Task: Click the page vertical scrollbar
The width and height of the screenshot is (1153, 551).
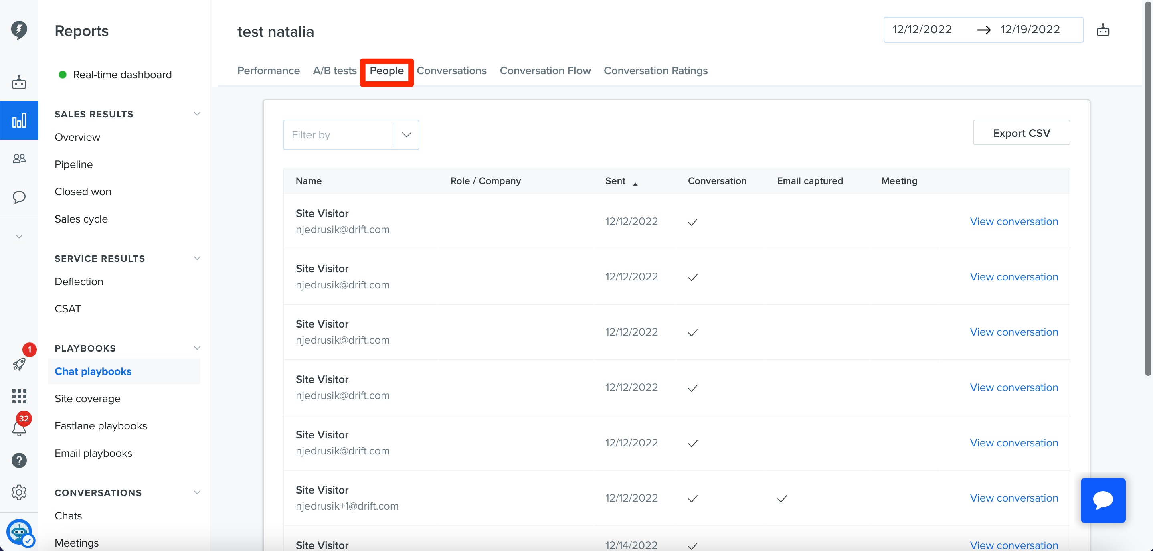Action: (x=1148, y=188)
